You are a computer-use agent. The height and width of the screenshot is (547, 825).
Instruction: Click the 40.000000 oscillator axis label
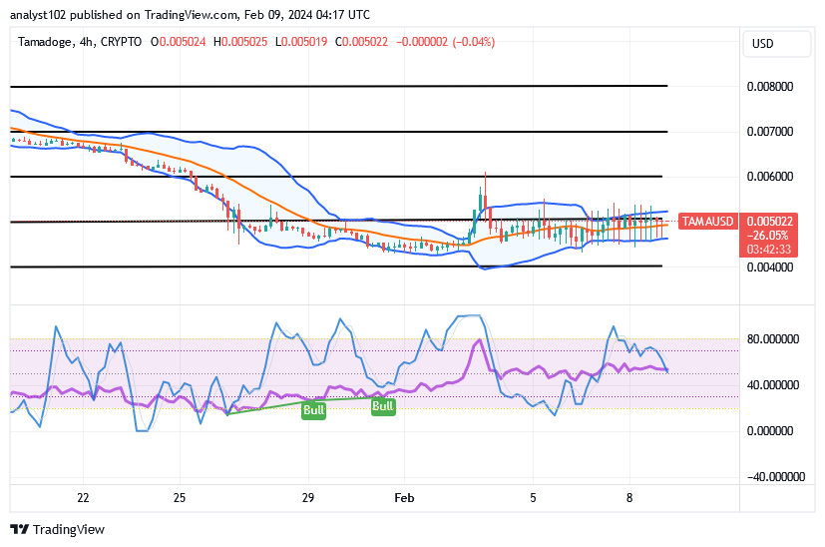[773, 385]
